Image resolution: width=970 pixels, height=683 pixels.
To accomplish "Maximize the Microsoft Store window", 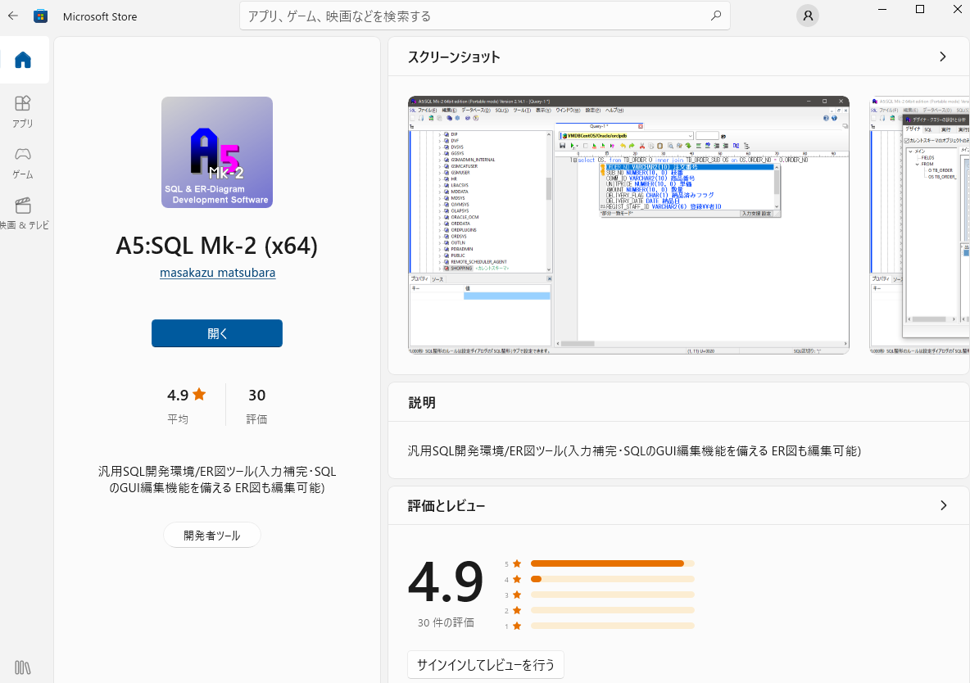I will 920,9.
